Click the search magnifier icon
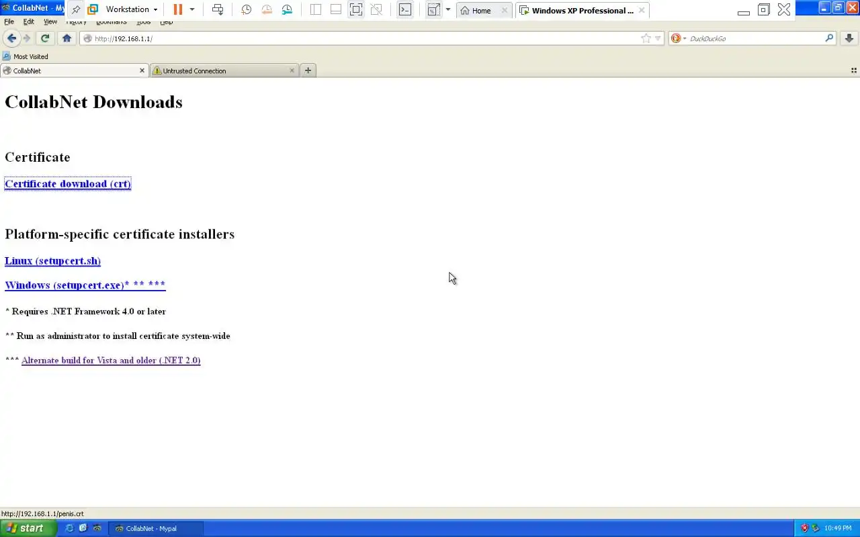 click(x=829, y=38)
